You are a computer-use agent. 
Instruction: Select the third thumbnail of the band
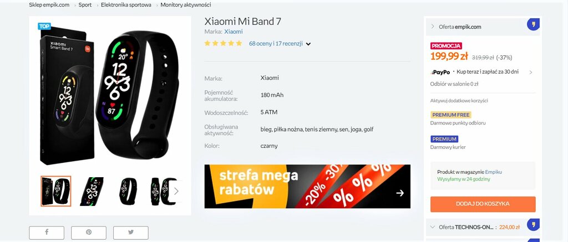click(x=128, y=192)
